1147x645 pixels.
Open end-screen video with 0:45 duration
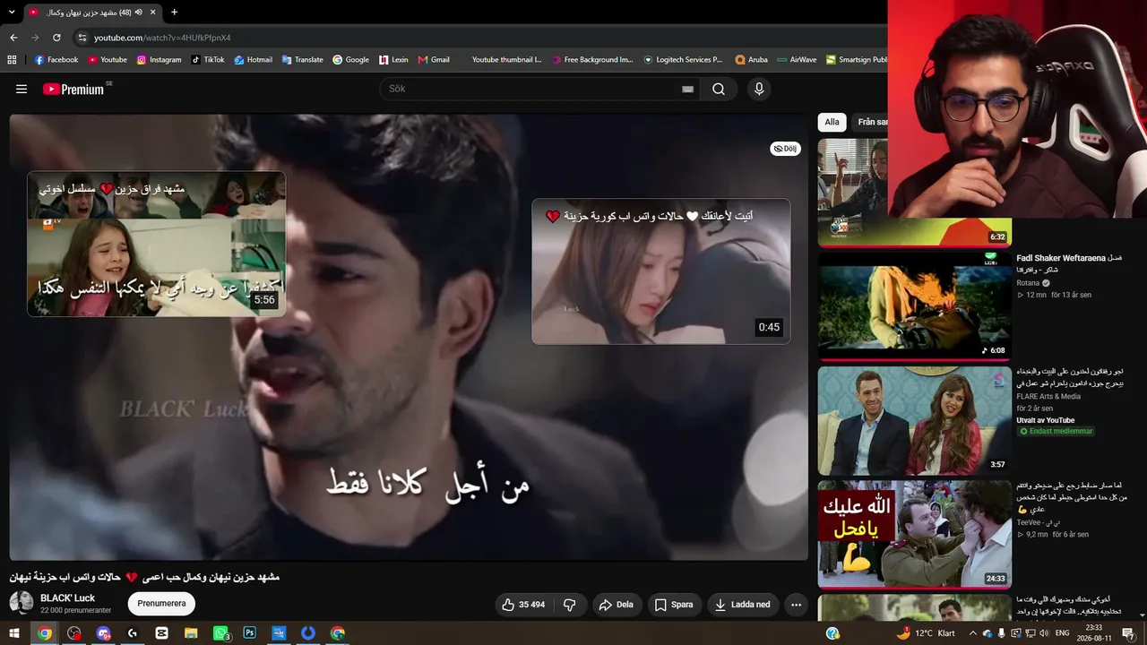(661, 271)
